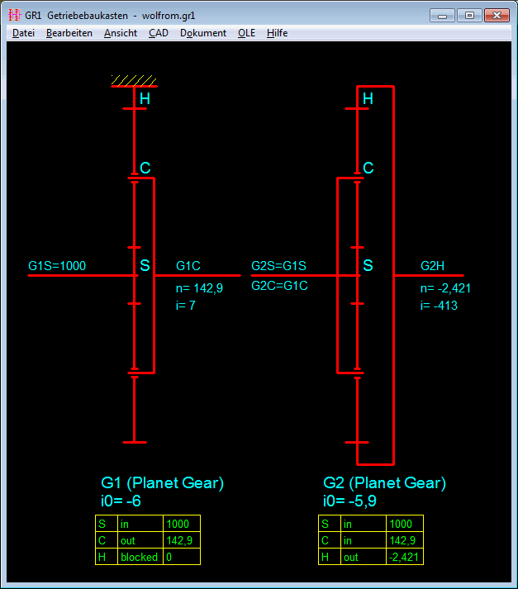
Task: Click the app icon in title bar
Action: pos(13,15)
